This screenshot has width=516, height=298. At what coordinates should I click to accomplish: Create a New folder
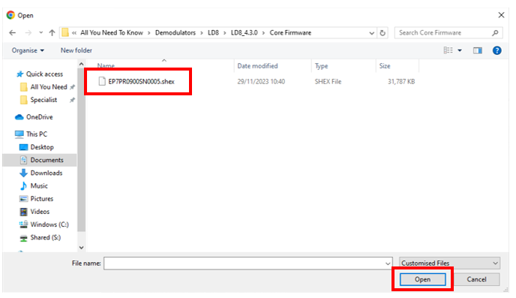76,50
